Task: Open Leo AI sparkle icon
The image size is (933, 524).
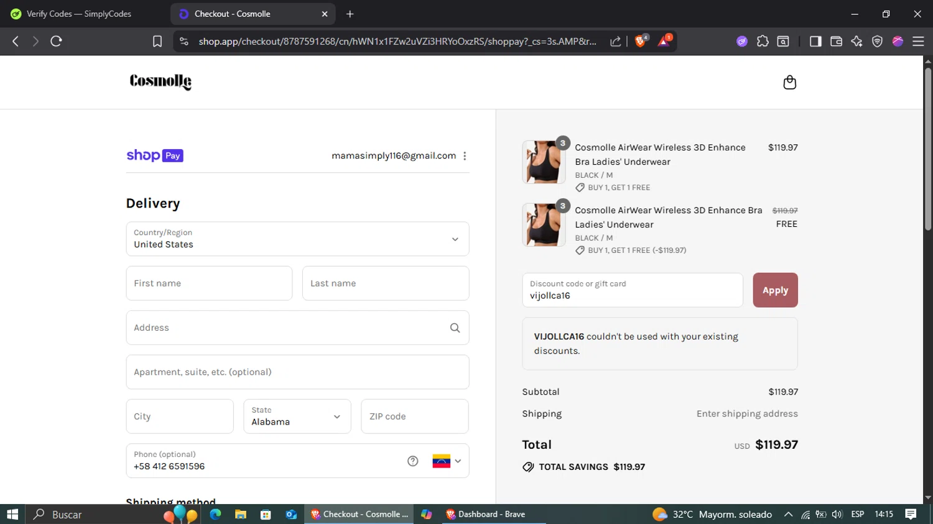Action: [856, 41]
